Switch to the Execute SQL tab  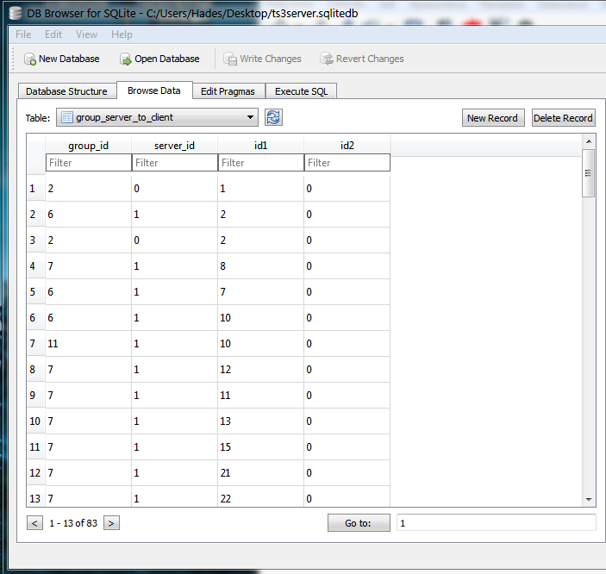click(301, 91)
